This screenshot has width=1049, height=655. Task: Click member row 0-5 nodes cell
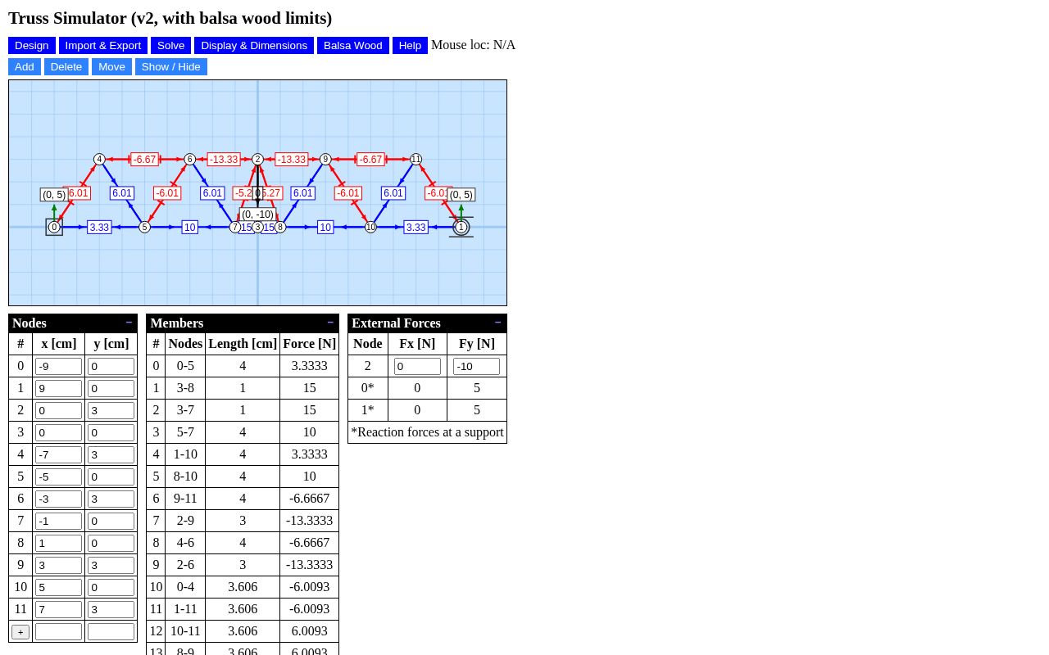point(185,366)
